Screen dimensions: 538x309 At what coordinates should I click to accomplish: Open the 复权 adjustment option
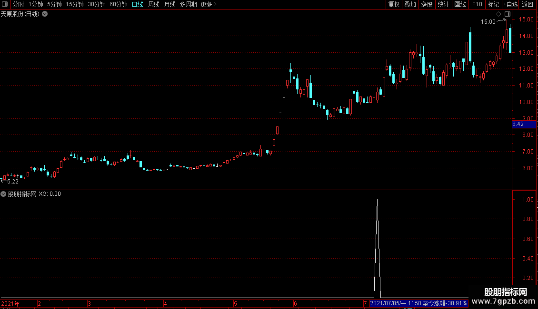point(394,4)
